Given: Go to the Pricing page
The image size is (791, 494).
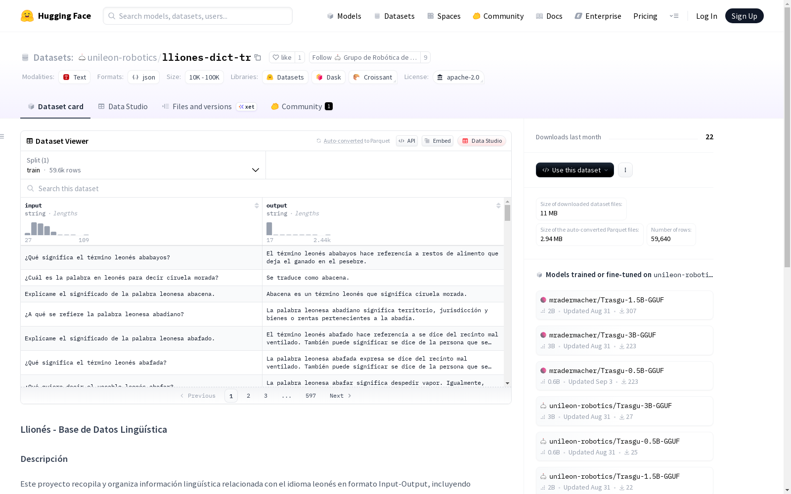Looking at the screenshot, I should (645, 16).
